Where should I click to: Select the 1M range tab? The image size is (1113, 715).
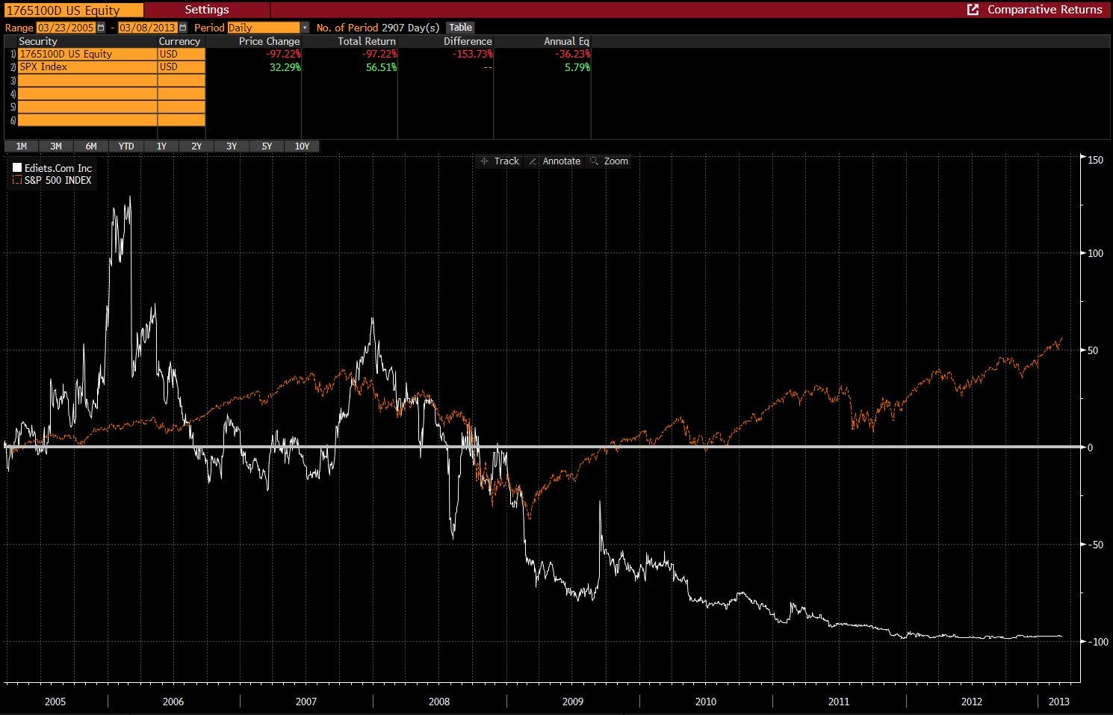point(21,146)
